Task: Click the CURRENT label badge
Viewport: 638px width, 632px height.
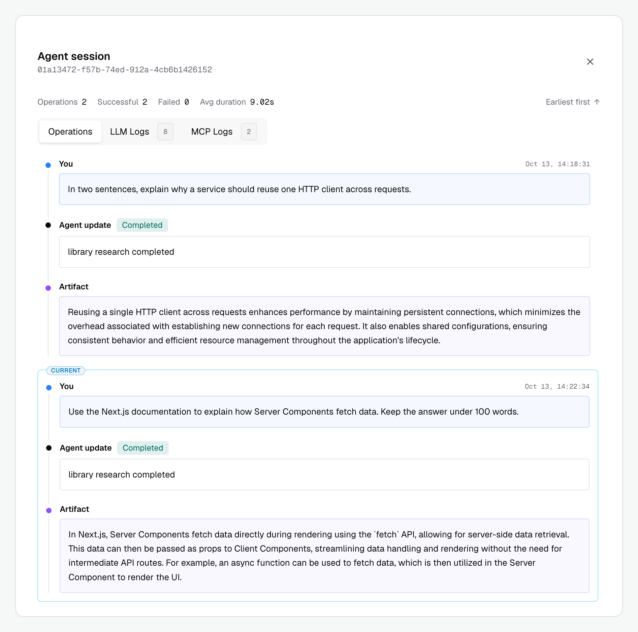Action: pos(66,371)
